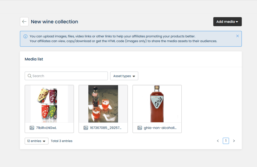The image size is (257, 167).
Task: Open the Ghia cans image thumbnail
Action: 49,104
